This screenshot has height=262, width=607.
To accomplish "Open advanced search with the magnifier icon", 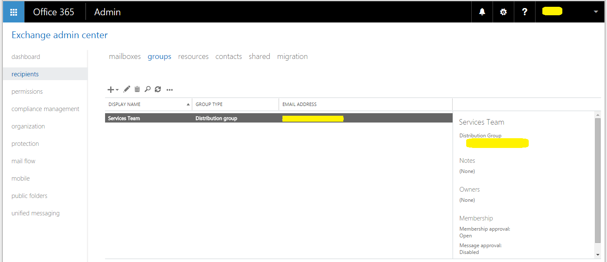I will tap(147, 89).
